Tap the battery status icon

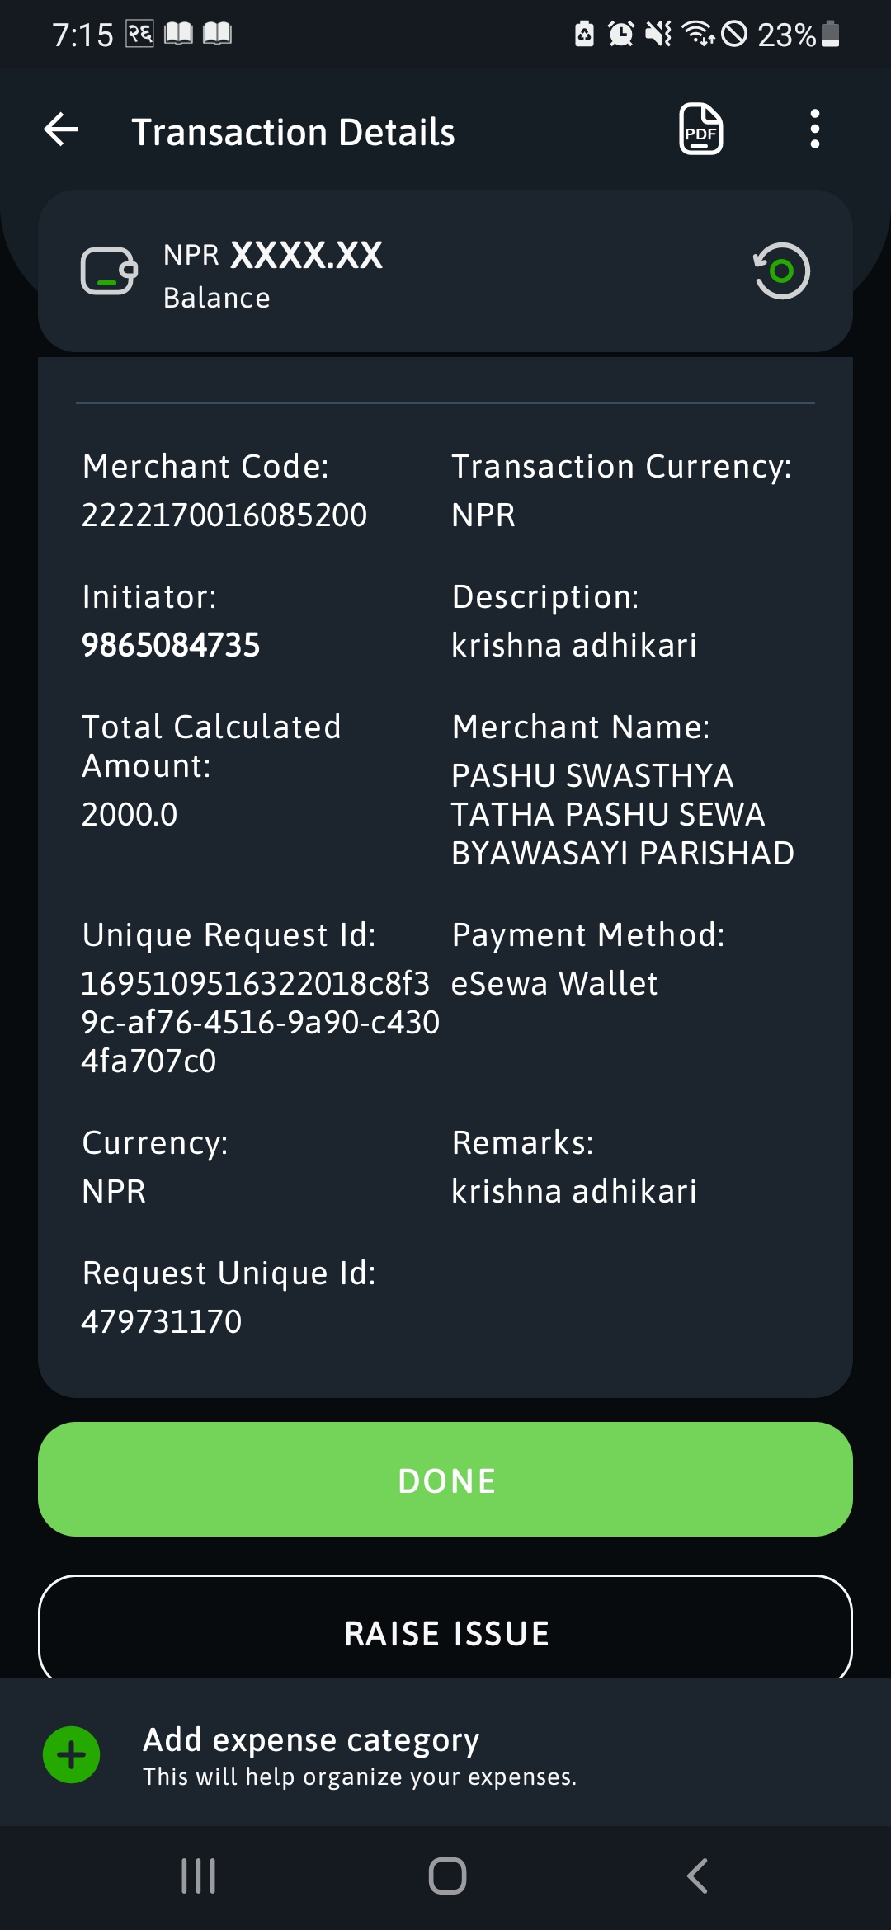(x=831, y=34)
